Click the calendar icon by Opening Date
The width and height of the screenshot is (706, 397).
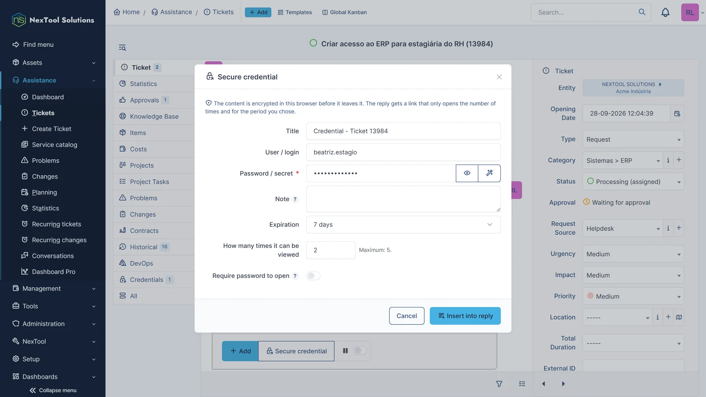pos(677,114)
